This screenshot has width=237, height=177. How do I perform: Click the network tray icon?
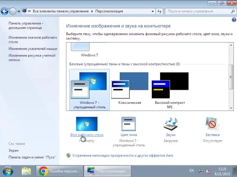point(201,171)
